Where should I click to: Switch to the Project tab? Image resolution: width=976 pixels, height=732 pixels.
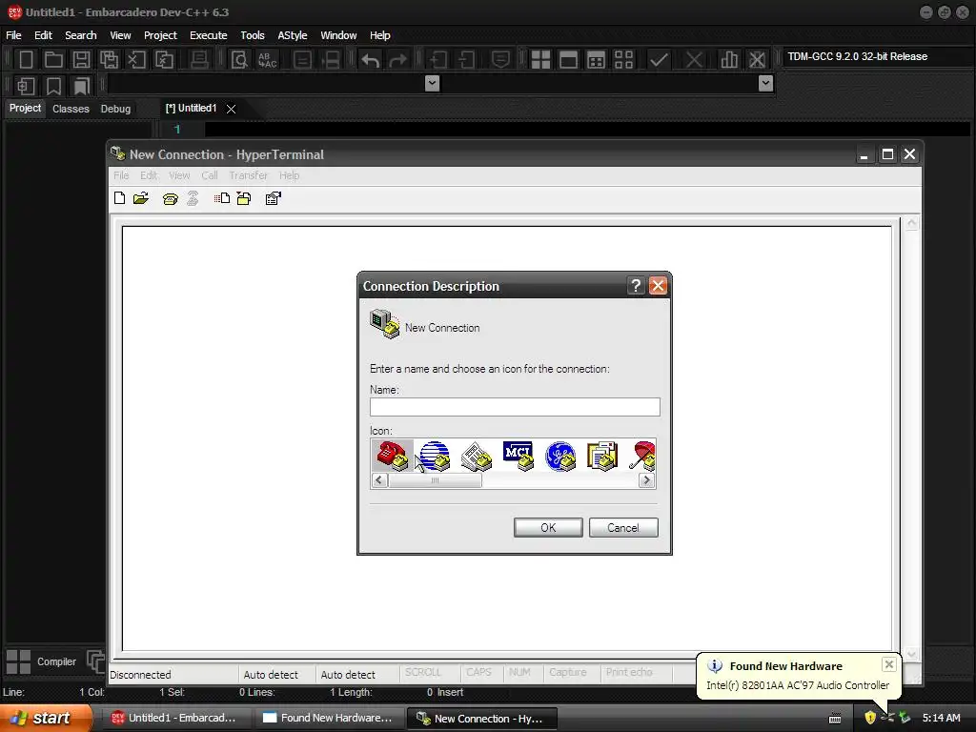tap(25, 109)
